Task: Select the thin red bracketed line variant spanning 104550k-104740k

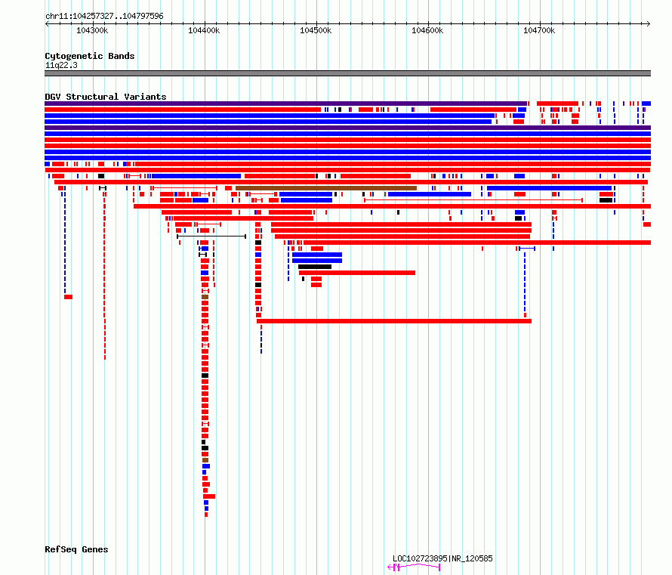Action: (473, 200)
